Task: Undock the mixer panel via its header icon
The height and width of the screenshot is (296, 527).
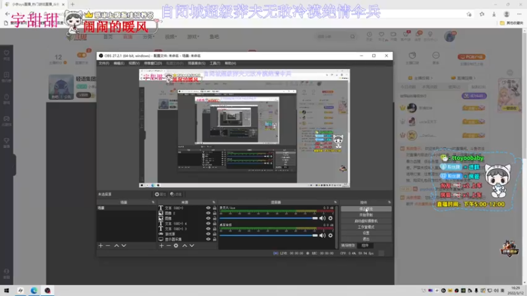Action: coord(335,203)
